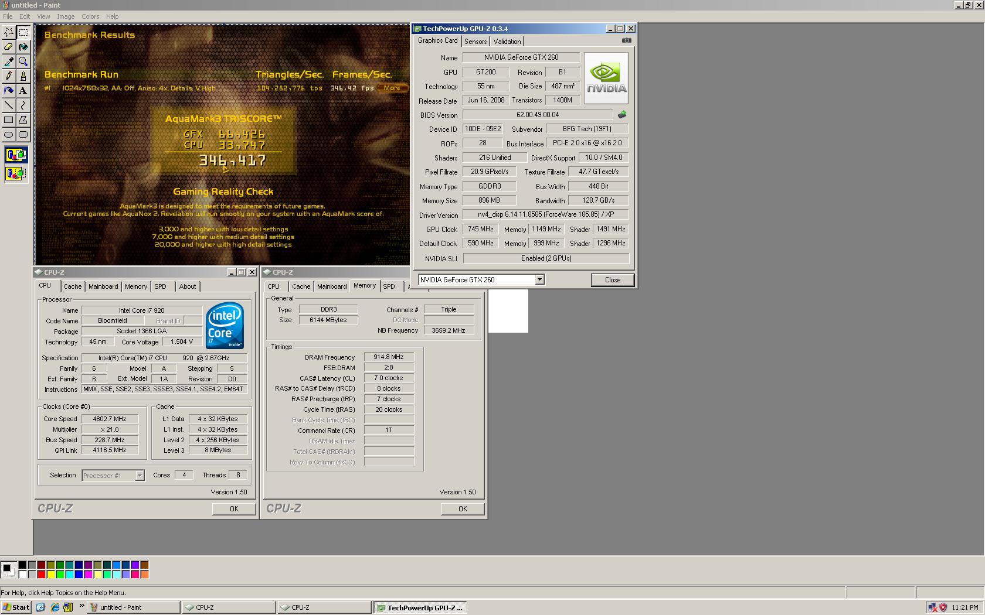Open the Colors menu in Paint
This screenshot has height=615, width=985.
90,16
